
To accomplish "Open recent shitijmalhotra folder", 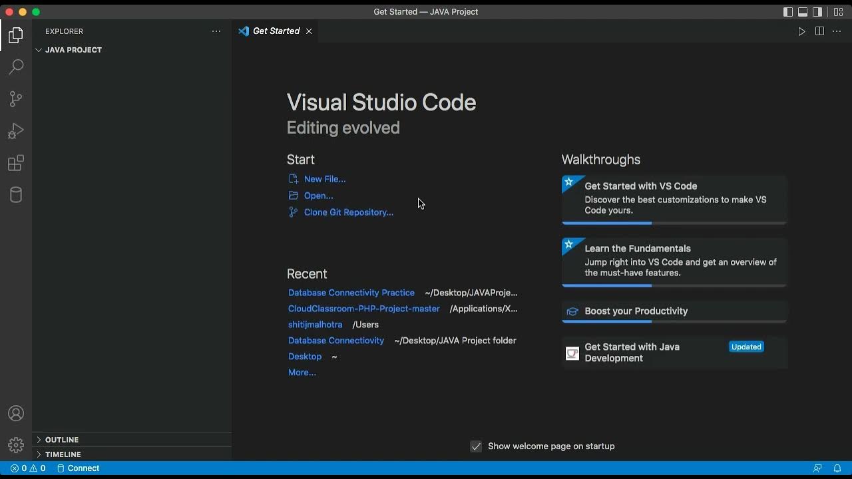I will click(316, 325).
